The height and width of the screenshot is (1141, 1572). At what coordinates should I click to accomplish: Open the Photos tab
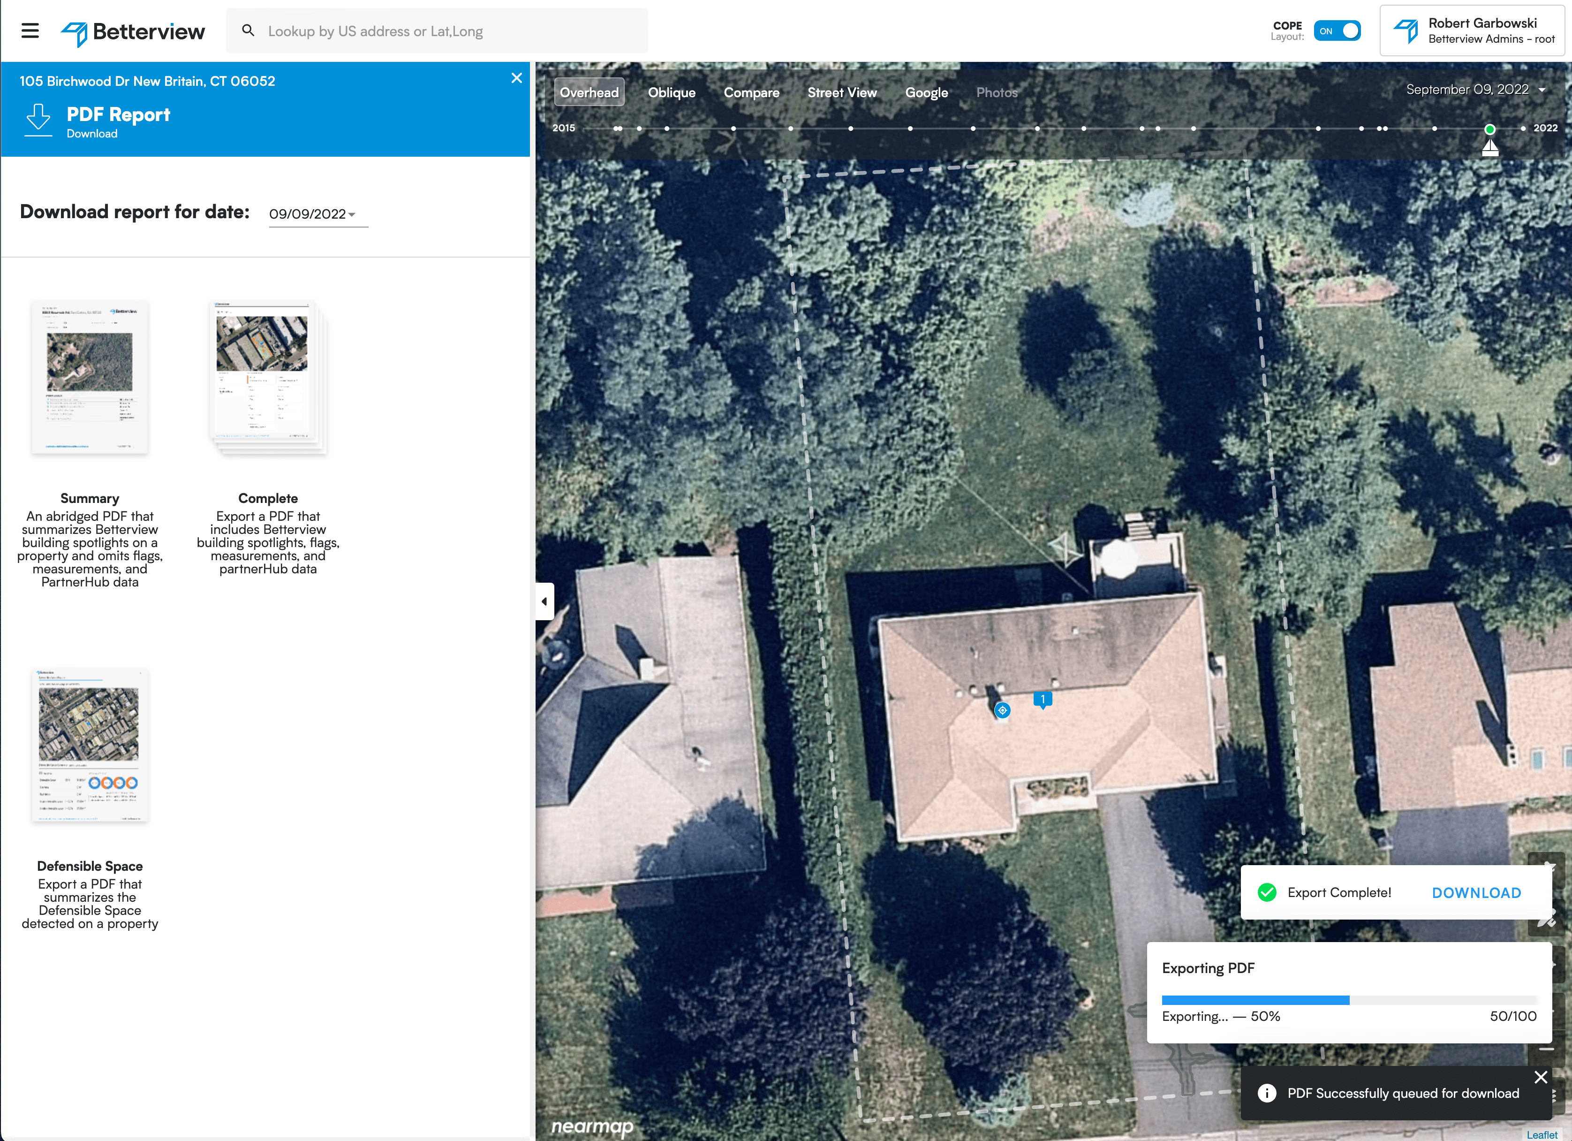click(x=997, y=92)
